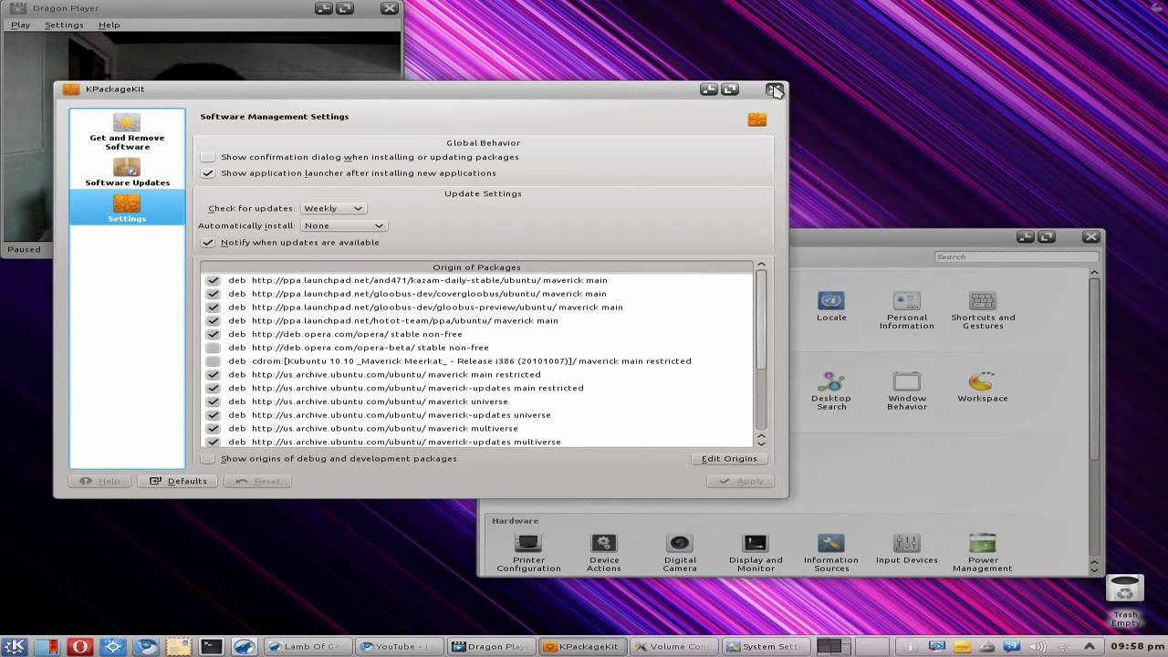The height and width of the screenshot is (657, 1168).
Task: Open the Automatically install dropdown
Action: (x=344, y=225)
